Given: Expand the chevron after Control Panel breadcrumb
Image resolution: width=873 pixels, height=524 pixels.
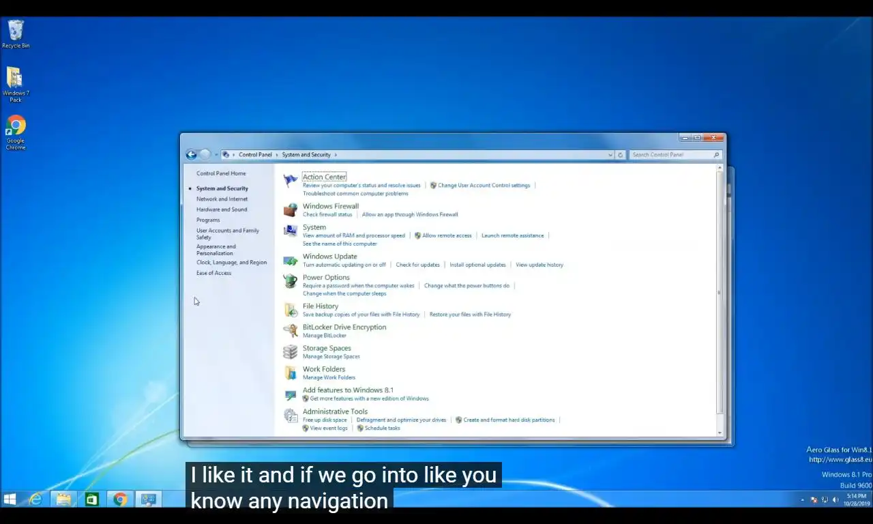Looking at the screenshot, I should [x=276, y=155].
